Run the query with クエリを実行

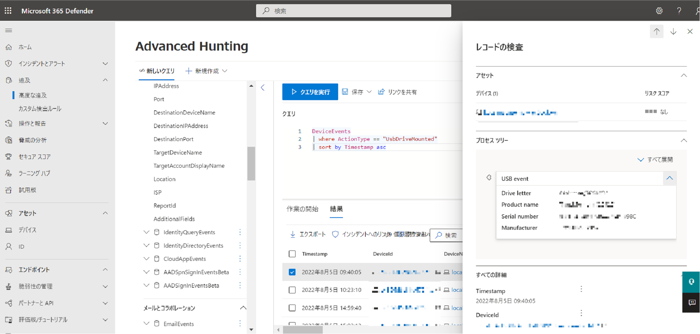point(310,92)
